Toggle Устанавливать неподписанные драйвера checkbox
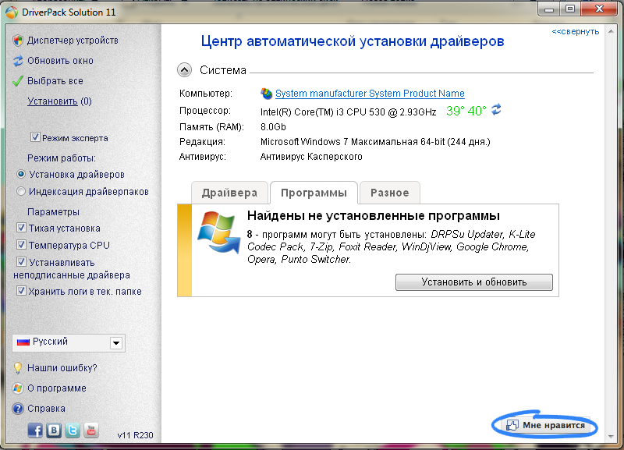 [22, 262]
